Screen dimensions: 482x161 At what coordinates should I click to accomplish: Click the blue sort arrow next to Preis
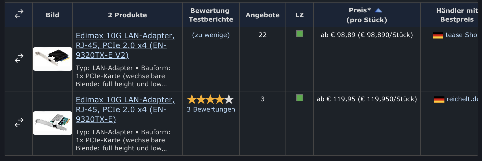(x=378, y=11)
